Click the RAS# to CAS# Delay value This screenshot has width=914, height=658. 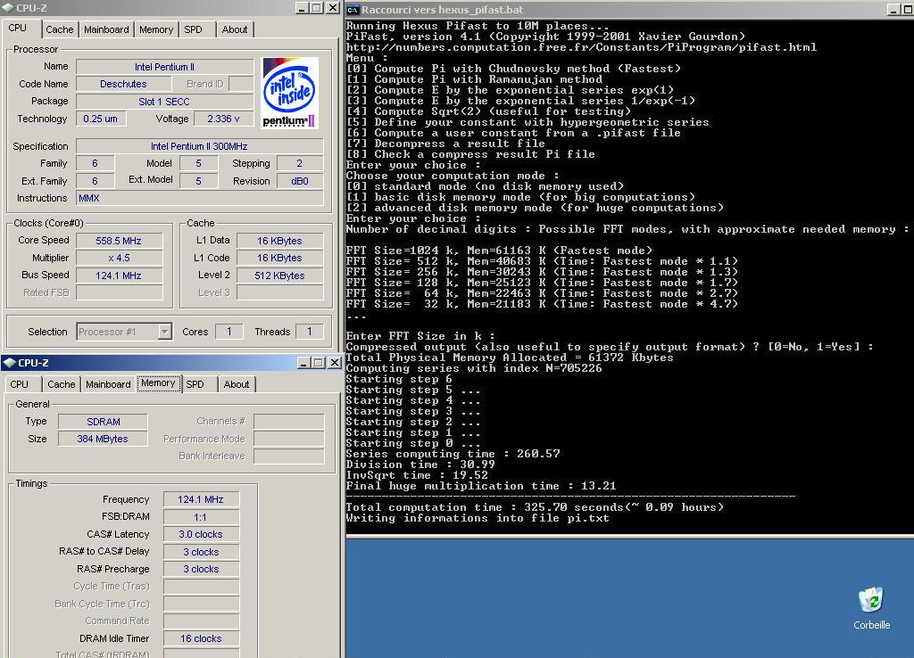[201, 552]
